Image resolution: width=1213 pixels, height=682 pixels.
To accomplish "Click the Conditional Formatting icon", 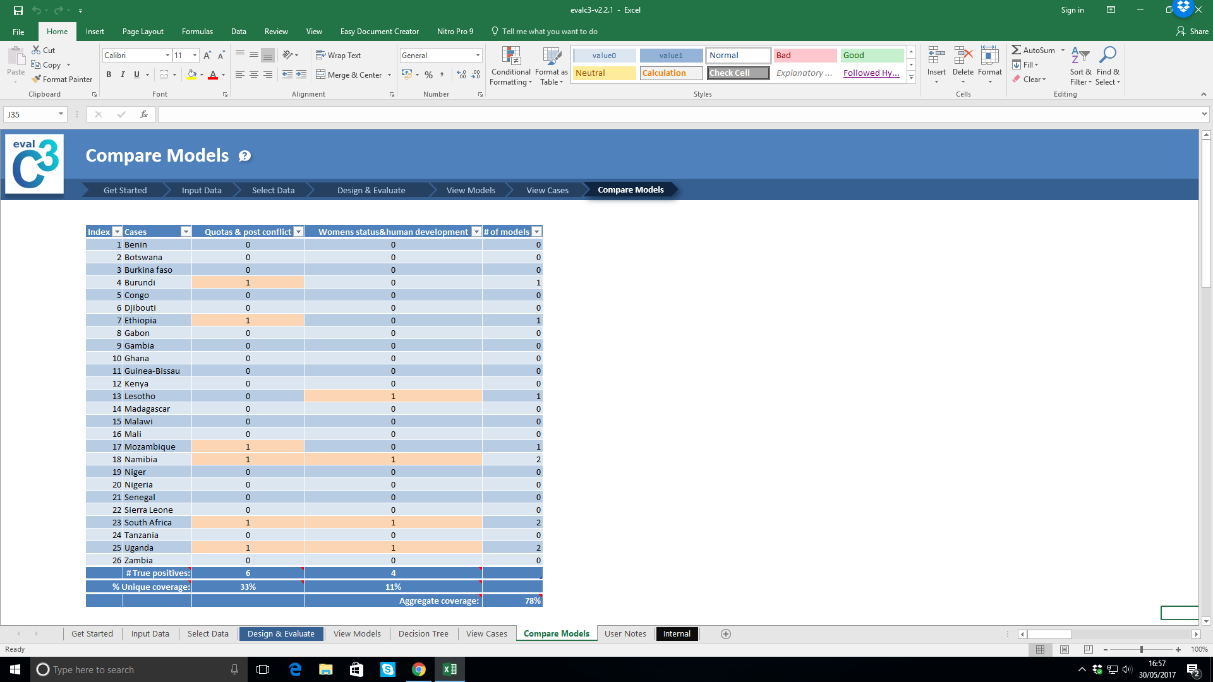I will click(x=510, y=56).
